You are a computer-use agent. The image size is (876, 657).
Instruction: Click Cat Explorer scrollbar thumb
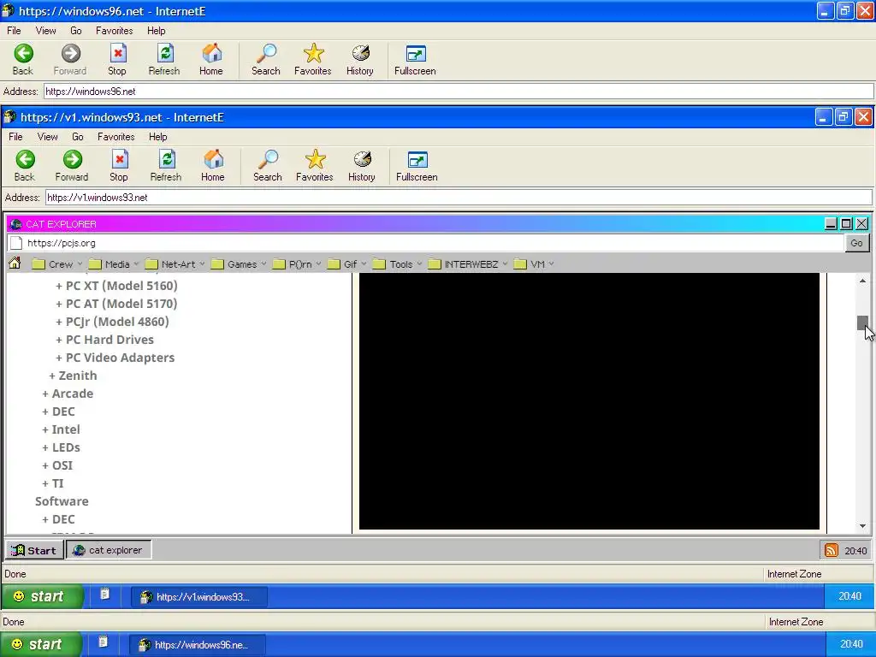point(862,323)
